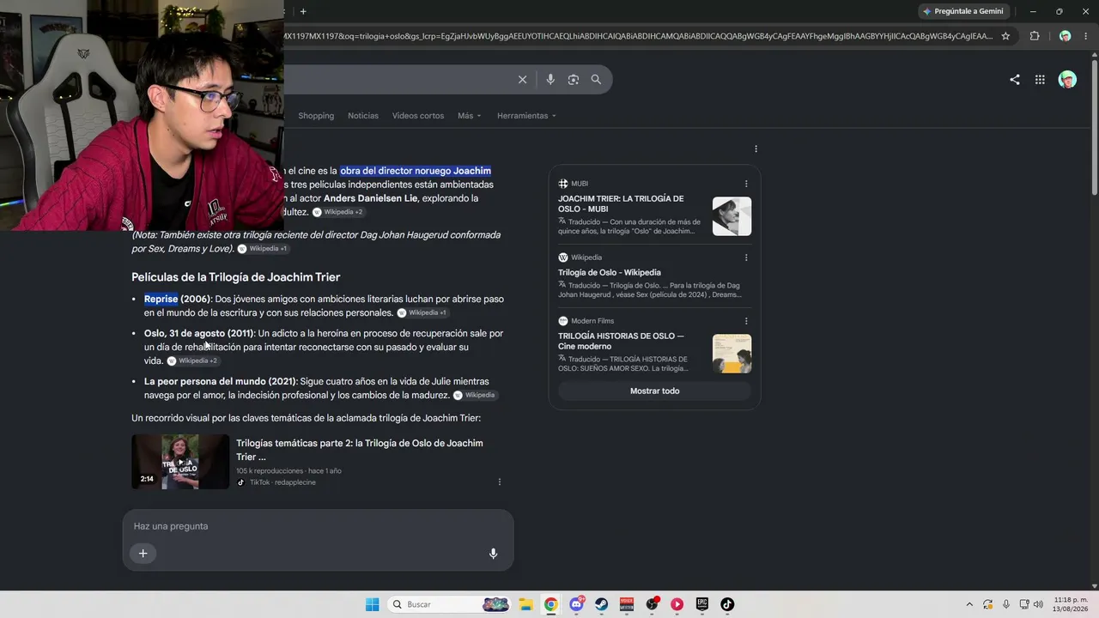Open File Explorer from the taskbar

click(525, 604)
